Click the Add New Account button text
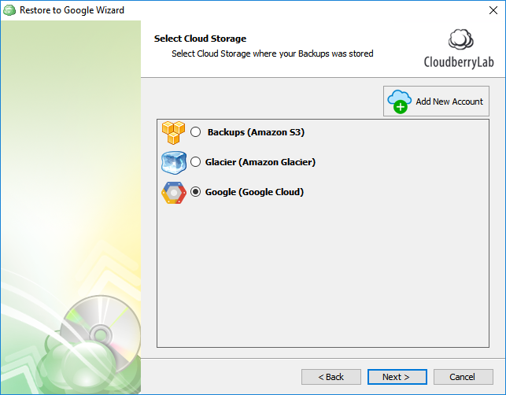 pos(449,102)
